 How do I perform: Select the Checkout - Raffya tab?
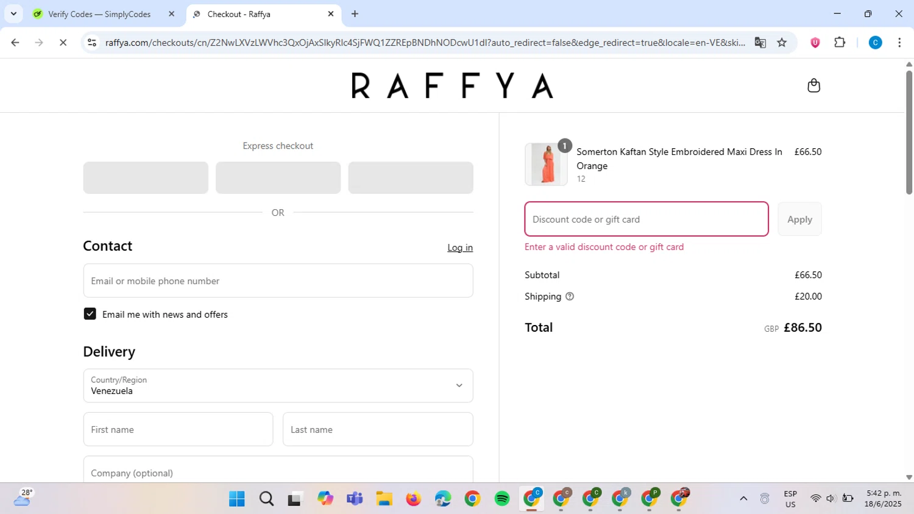coord(263,14)
